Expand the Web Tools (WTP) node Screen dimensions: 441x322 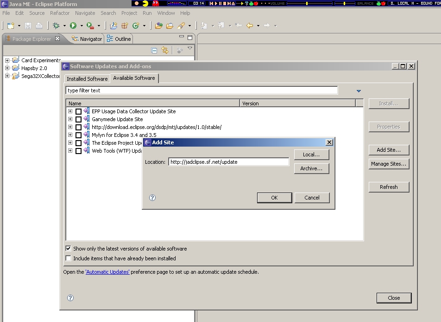coord(70,151)
